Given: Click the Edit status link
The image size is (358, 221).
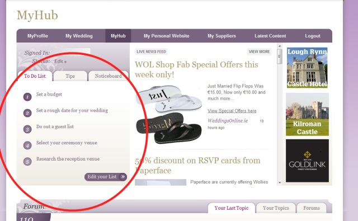Looking at the screenshot, I should coord(60,61).
